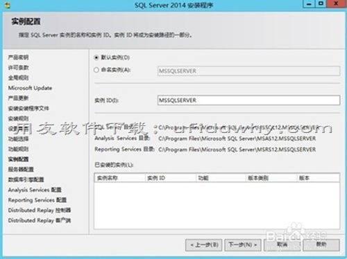Select the 默认实例(D) radio button
Screen dimensions: 347x259
coord(96,57)
